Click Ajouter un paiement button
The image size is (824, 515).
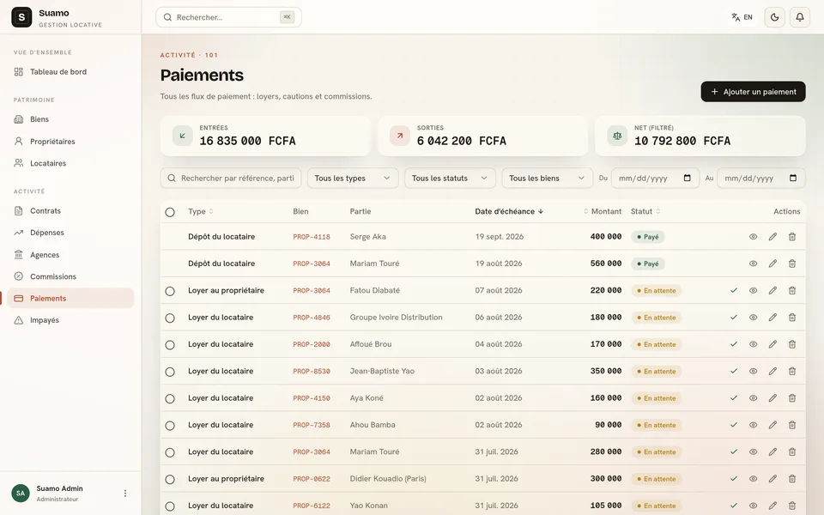[x=753, y=92]
